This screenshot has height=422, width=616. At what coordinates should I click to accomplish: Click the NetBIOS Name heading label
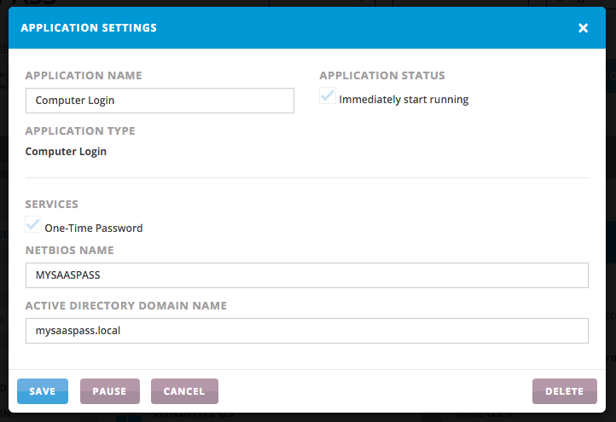(69, 251)
